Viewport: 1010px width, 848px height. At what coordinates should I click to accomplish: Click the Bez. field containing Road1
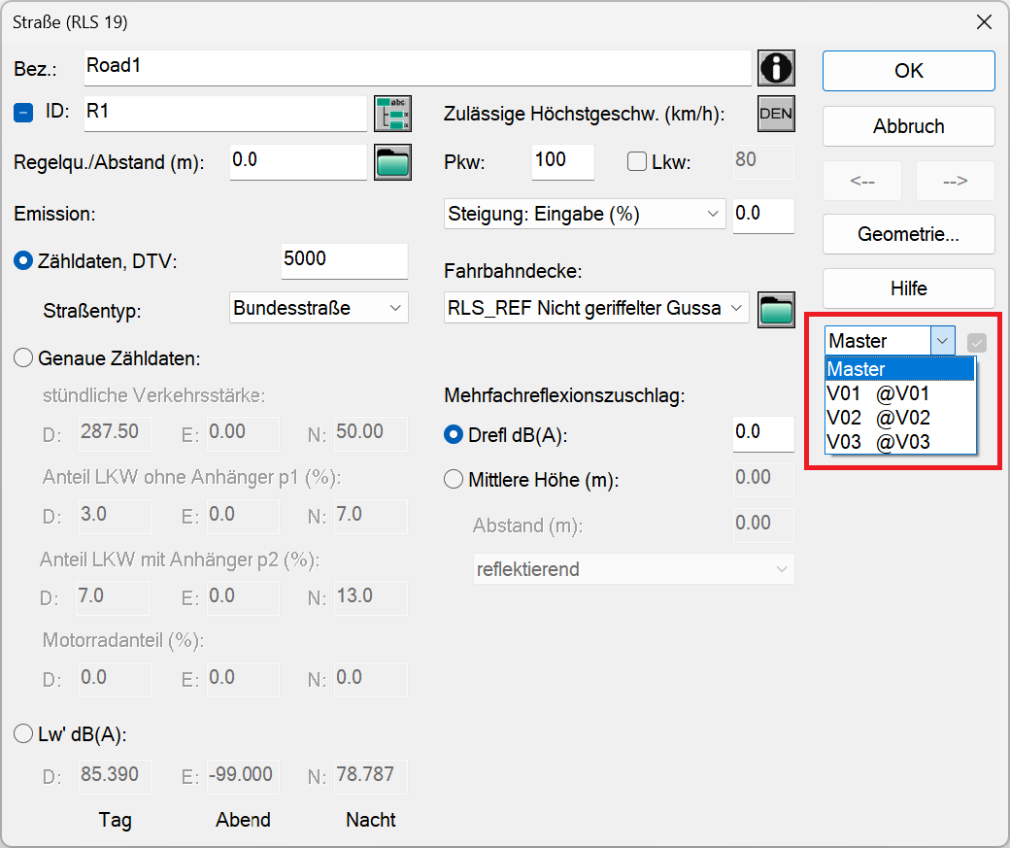(x=418, y=68)
